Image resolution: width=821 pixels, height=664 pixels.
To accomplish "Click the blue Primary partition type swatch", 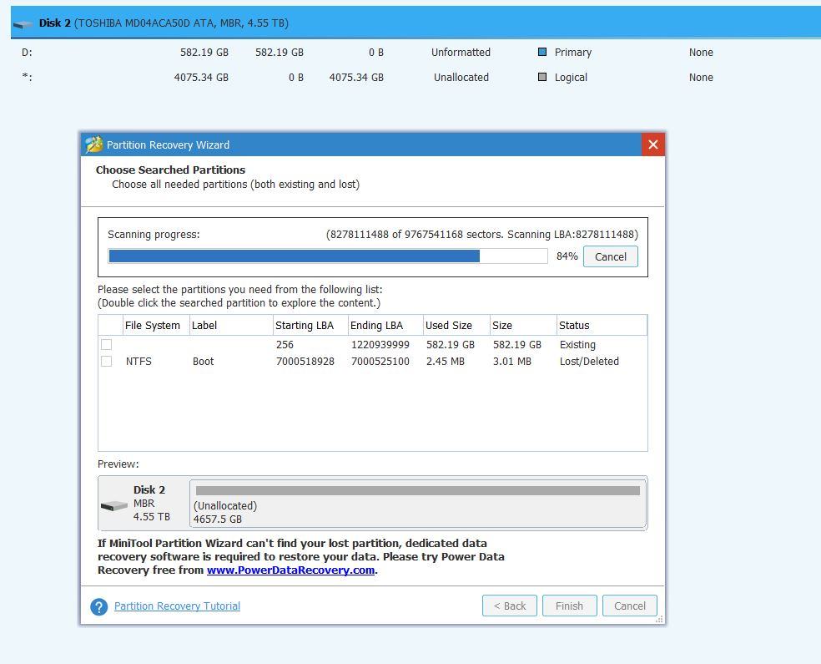I will click(542, 52).
